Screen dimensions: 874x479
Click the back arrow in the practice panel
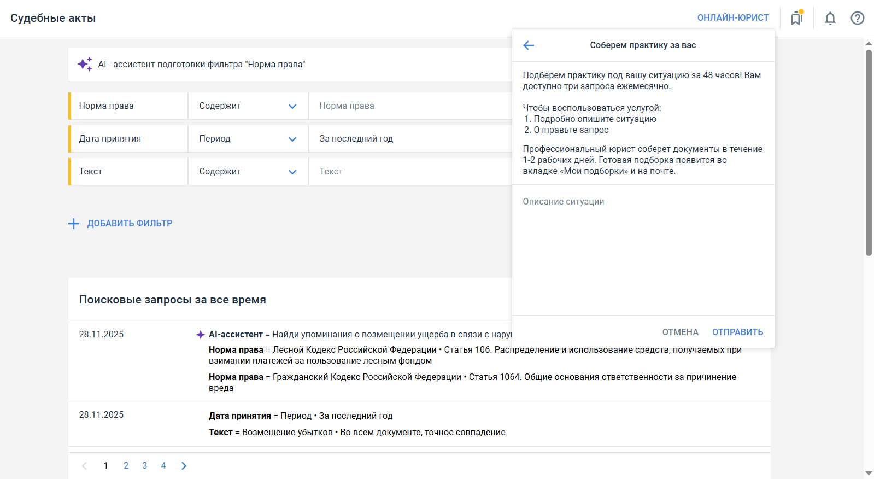[529, 45]
